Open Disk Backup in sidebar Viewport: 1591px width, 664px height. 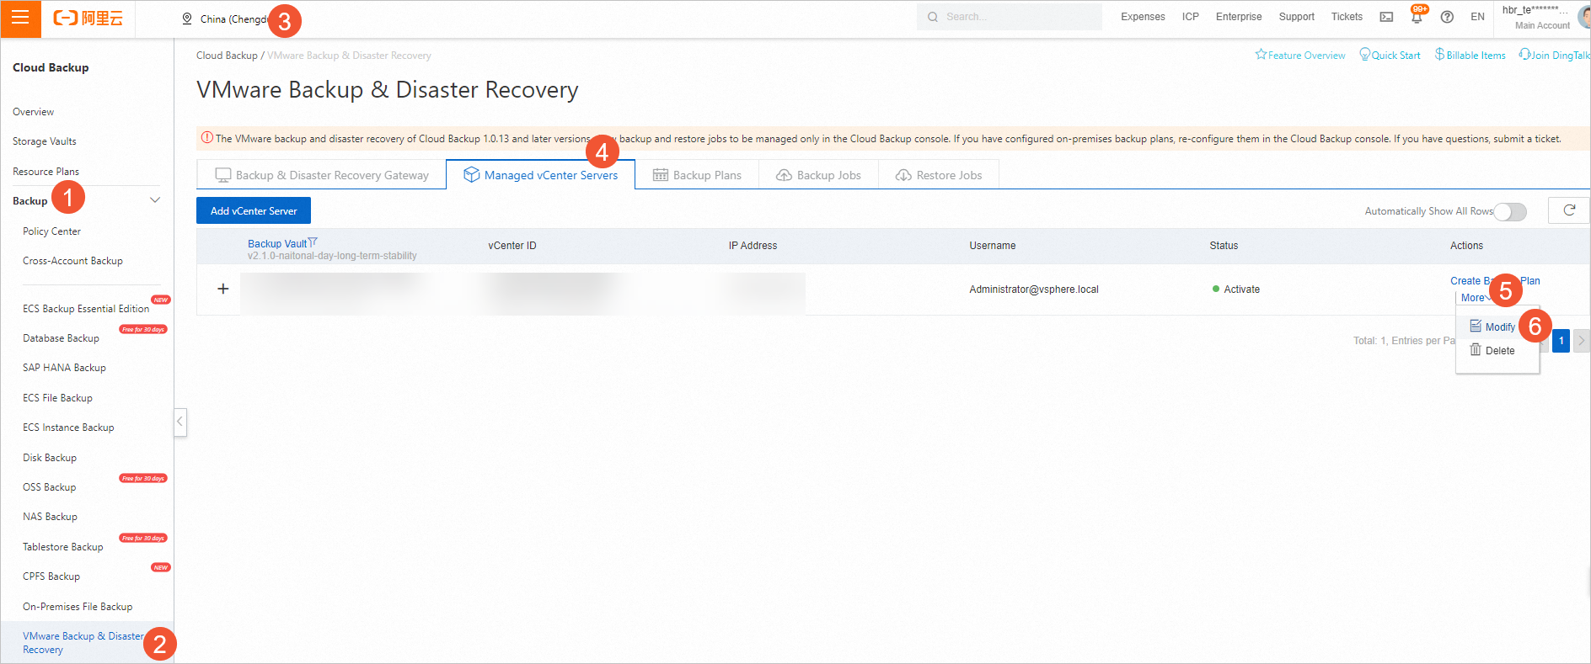click(50, 458)
